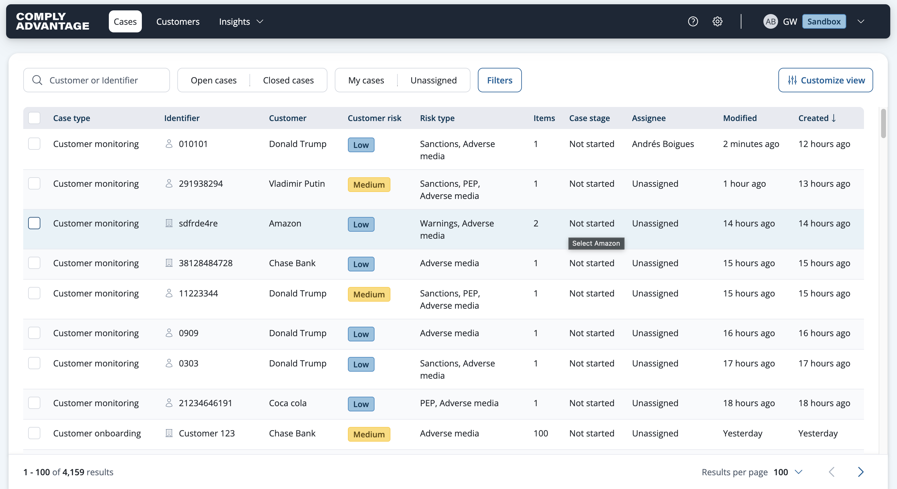Viewport: 897px width, 489px height.
Task: Click the building icon beside Customer 123
Action: coord(169,433)
